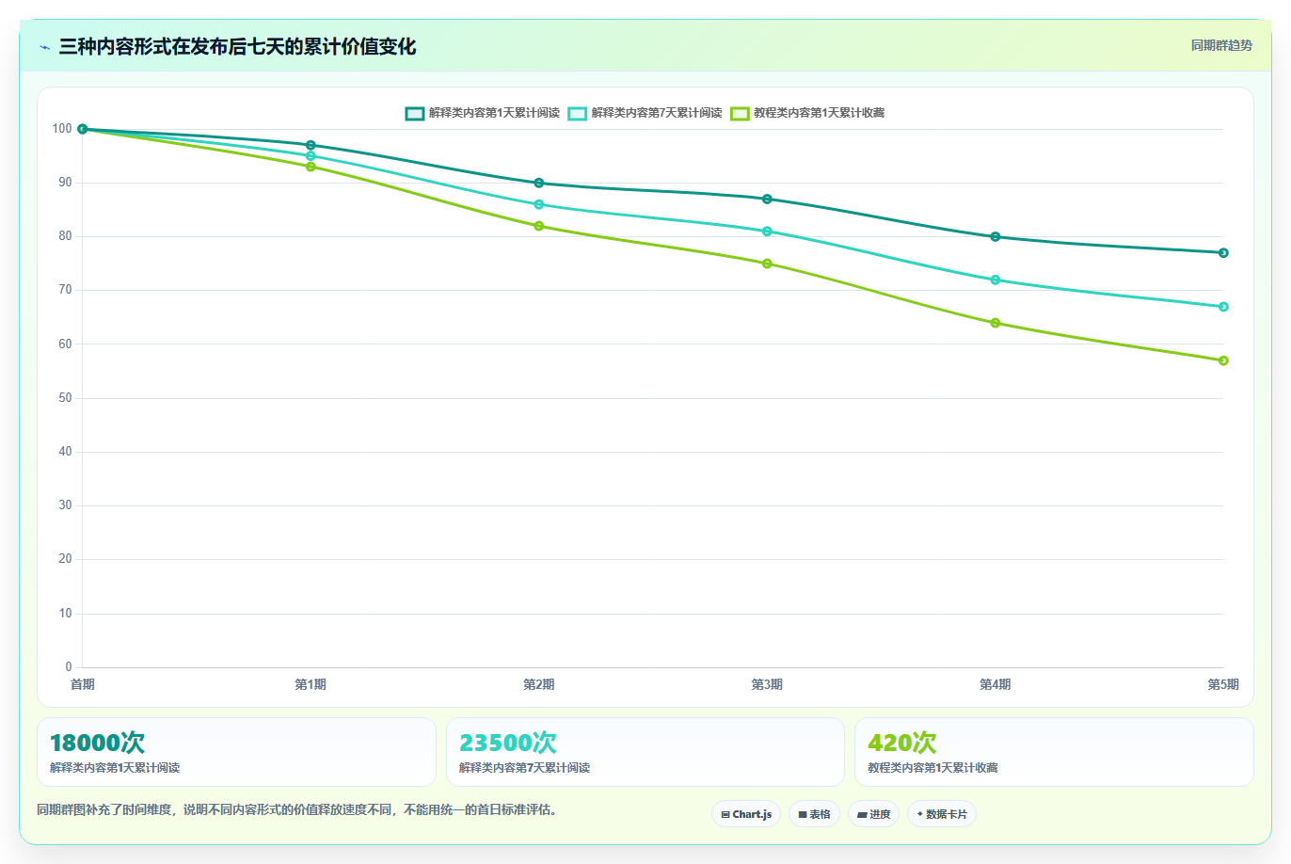Click the light turquoise legend color box
1291x864 pixels.
pyautogui.click(x=578, y=113)
